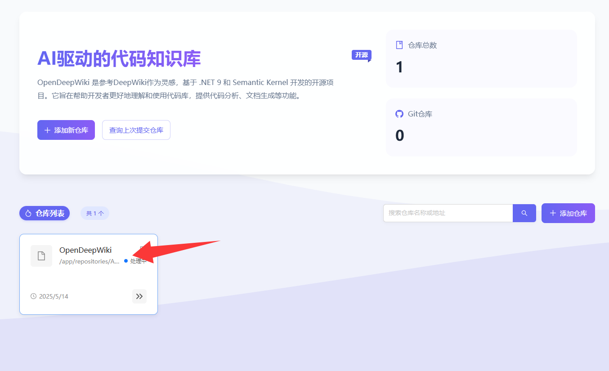Click the 2025/5/14 date on the card
Screen dimensions: 609x371
coord(54,296)
